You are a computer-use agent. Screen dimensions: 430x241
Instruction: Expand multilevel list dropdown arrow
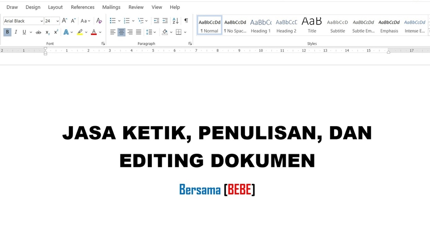[146, 21]
